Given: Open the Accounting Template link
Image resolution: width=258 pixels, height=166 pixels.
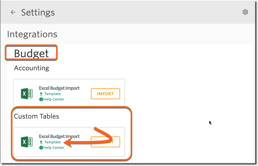Looking at the screenshot, I should [x=52, y=94].
